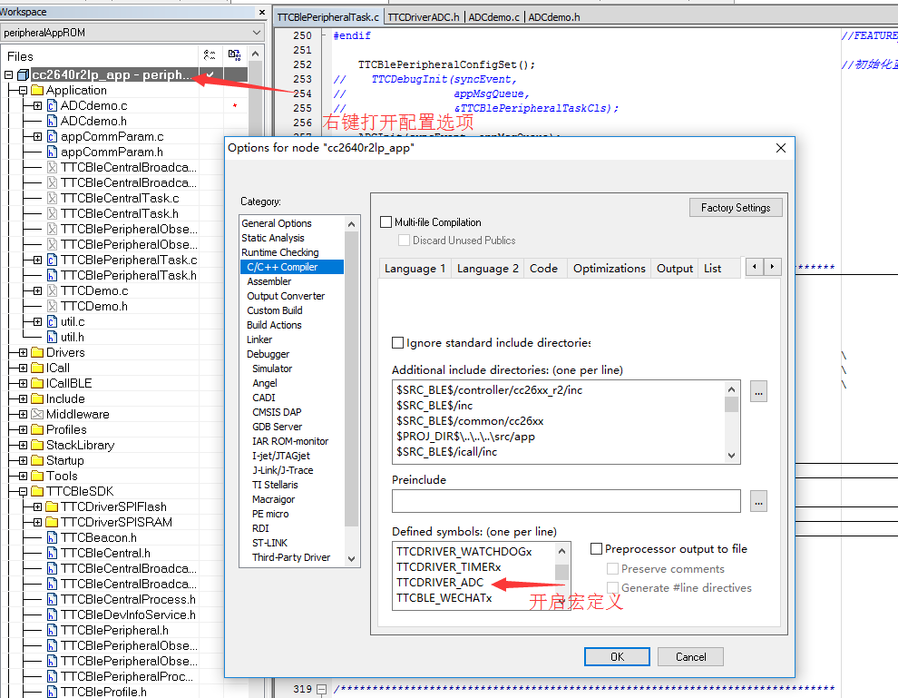The image size is (898, 698).
Task: Select ADCdemo.h header file icon
Action: point(52,121)
